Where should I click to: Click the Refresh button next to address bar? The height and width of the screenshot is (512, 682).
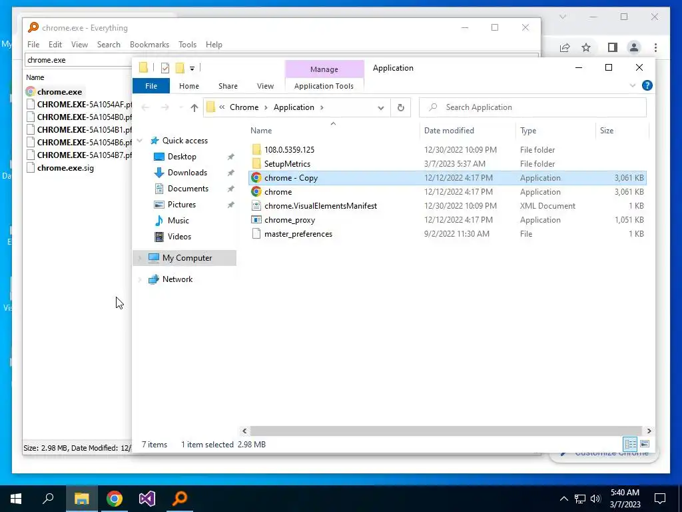[400, 107]
